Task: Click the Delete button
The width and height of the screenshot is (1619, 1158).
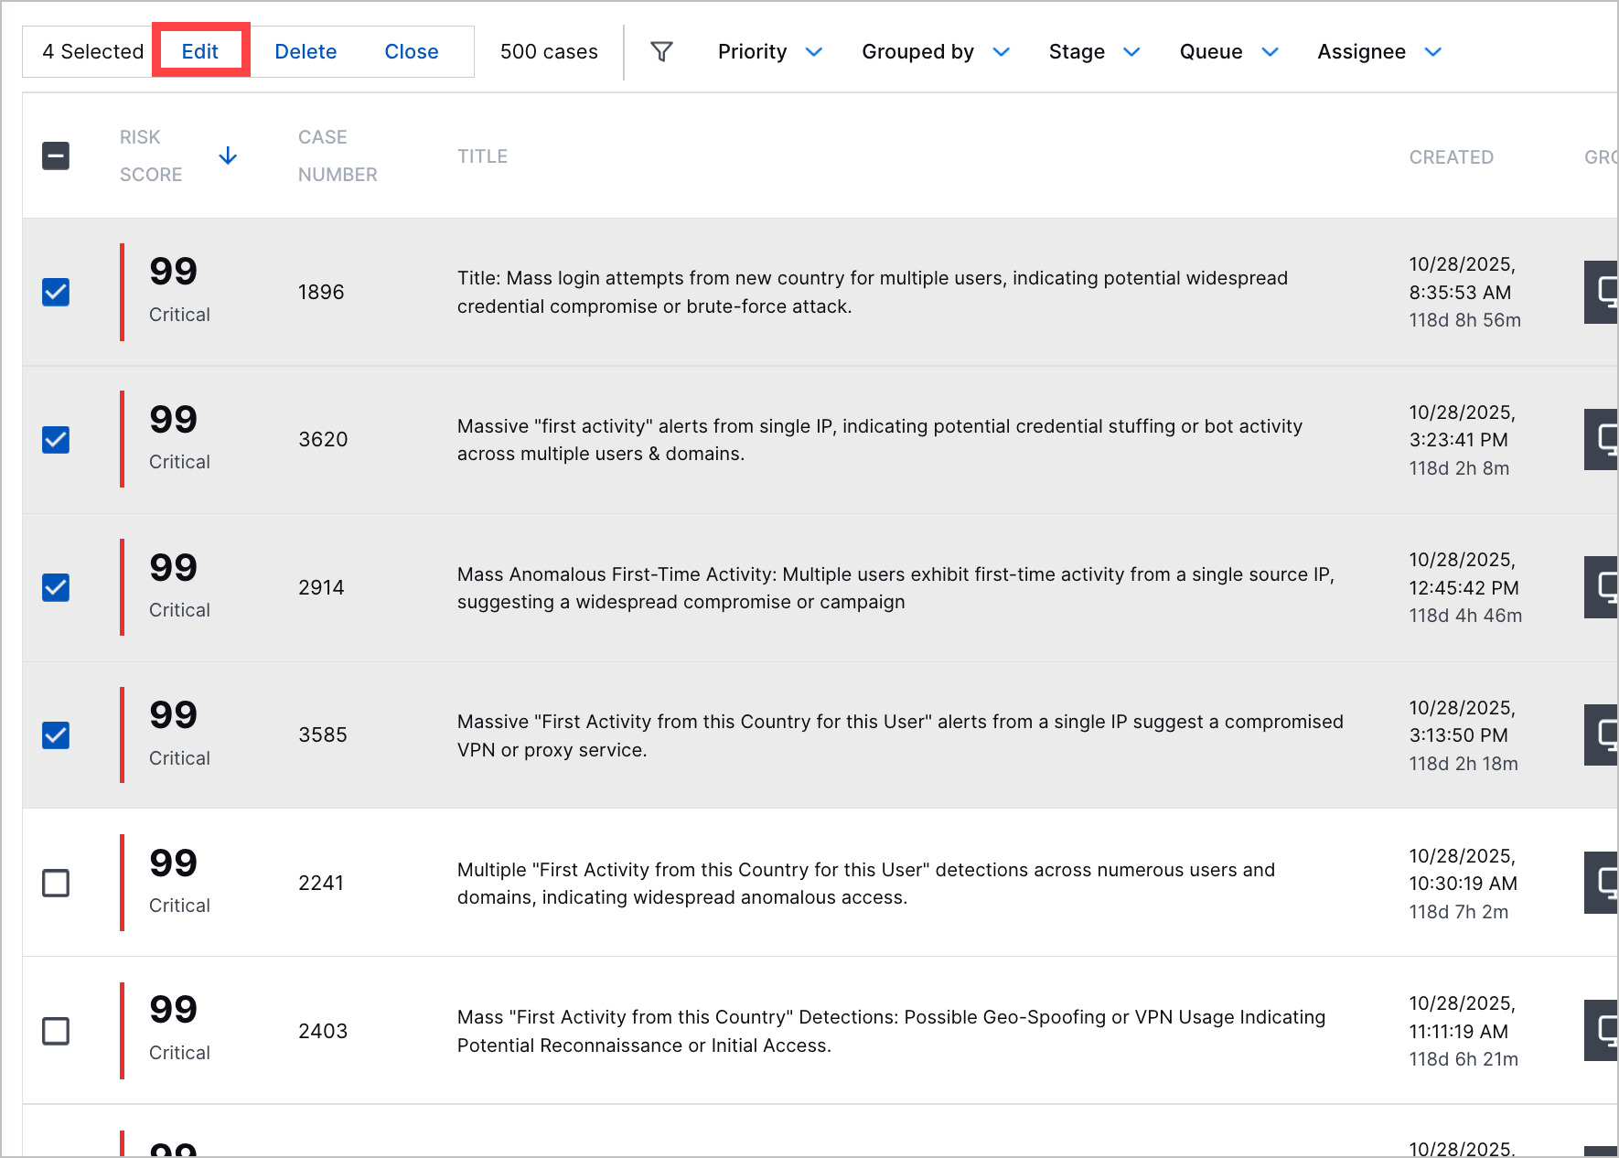Action: pos(306,51)
